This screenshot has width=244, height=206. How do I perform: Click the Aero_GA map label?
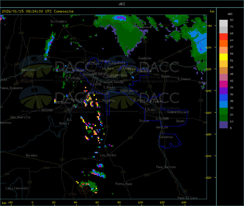[162, 127]
